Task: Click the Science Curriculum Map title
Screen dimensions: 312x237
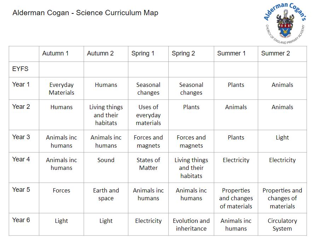Action: tap(85, 13)
